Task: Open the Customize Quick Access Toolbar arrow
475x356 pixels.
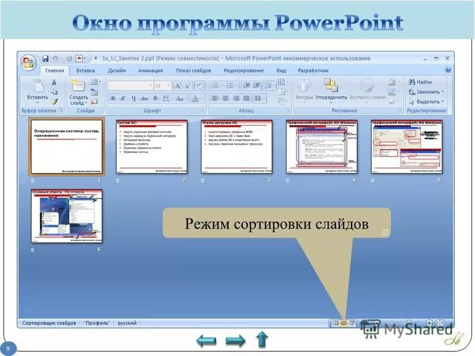Action: coord(96,58)
